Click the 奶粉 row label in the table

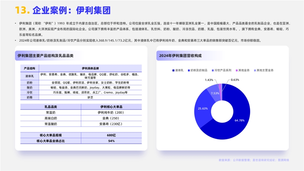coord(30,83)
